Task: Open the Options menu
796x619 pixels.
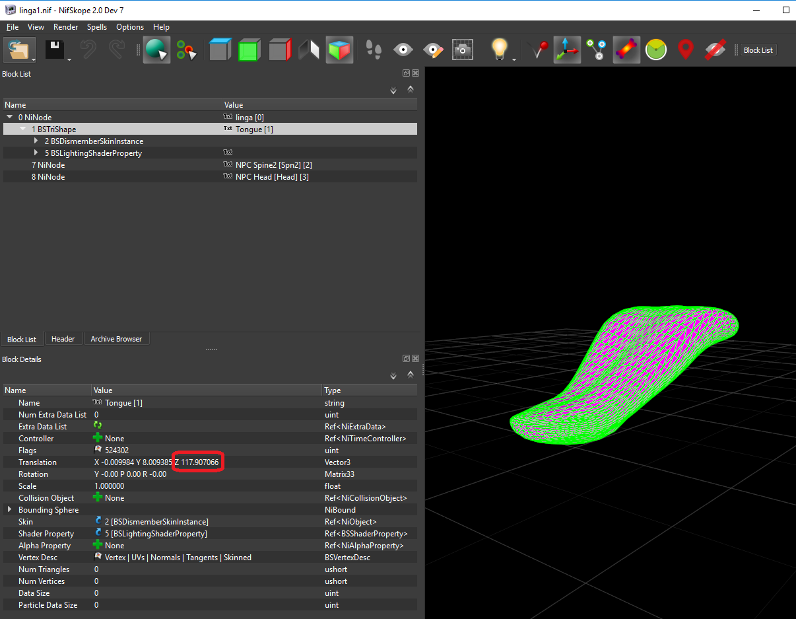Action: point(130,27)
